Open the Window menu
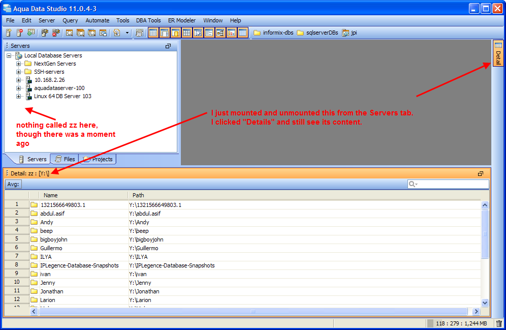Image resolution: width=506 pixels, height=330 pixels. pos(213,20)
